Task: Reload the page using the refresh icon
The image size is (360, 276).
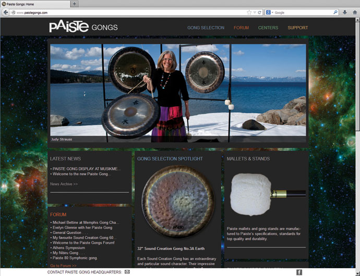Action: (259, 12)
